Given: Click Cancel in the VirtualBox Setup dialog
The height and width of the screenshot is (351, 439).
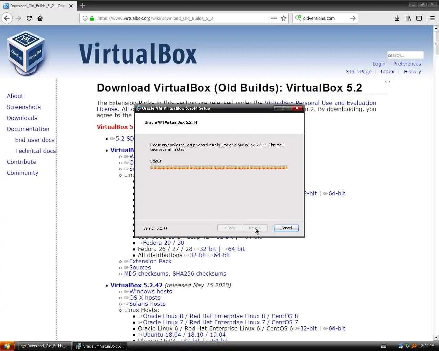Looking at the screenshot, I should pyautogui.click(x=286, y=228).
